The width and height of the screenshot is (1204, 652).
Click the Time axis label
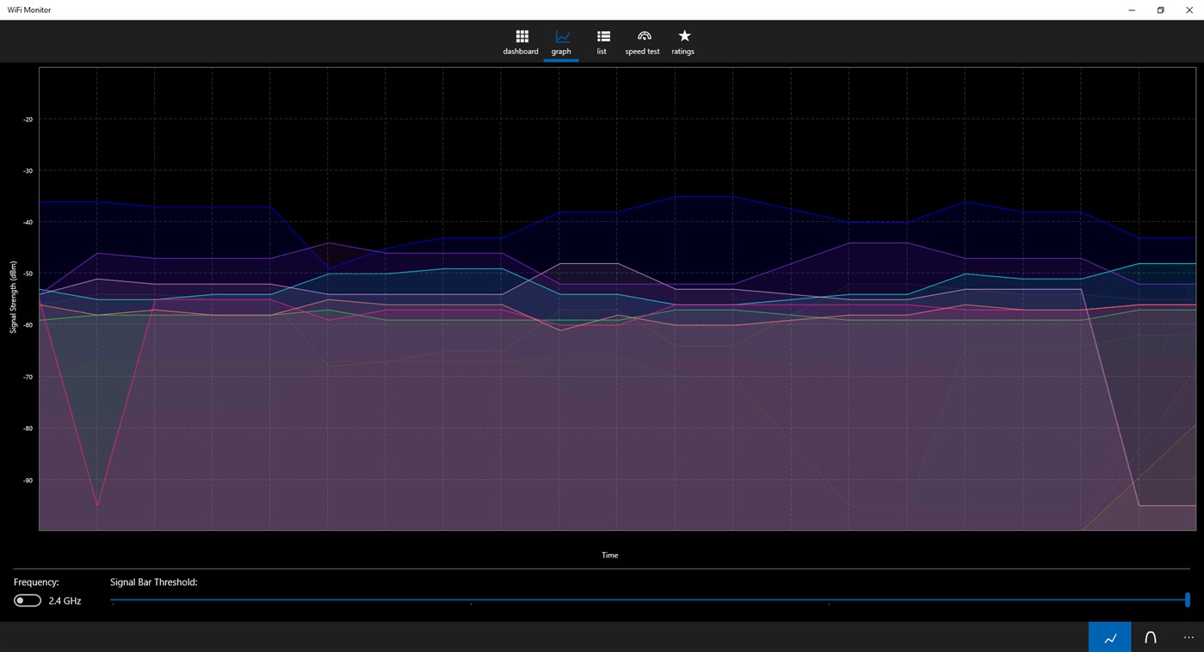point(609,555)
